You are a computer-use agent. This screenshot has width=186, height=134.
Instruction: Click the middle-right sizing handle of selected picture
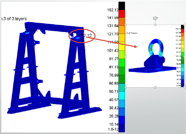click(184, 56)
